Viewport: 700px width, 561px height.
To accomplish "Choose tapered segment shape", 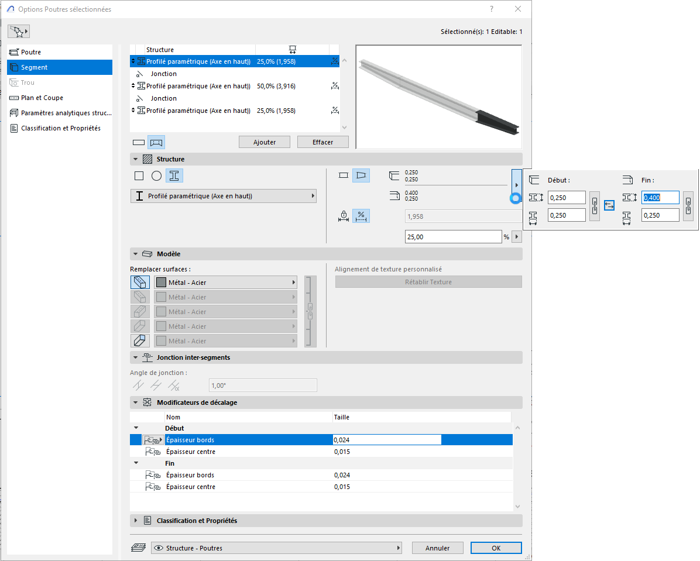I will [x=361, y=175].
